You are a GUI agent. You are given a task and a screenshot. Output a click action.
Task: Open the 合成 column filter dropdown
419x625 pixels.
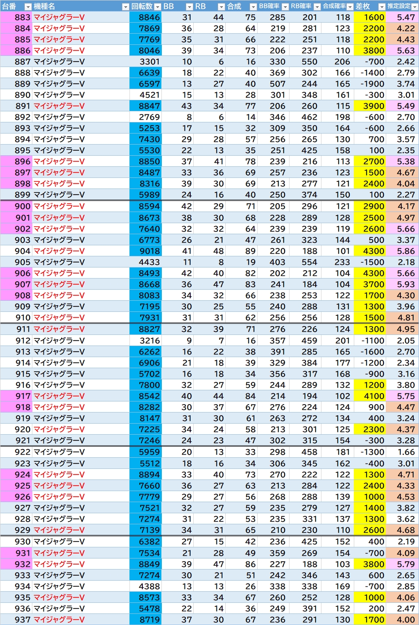click(253, 7)
